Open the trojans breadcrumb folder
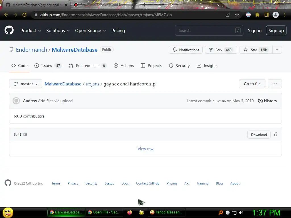 (x=92, y=84)
